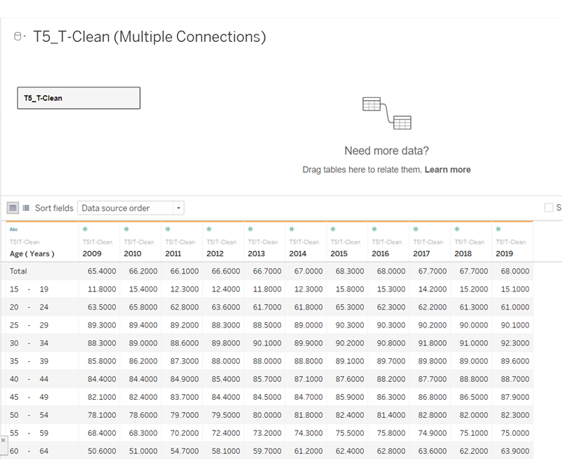Switch to data grid preview view
Screen dimensions: 562x459
[13, 208]
